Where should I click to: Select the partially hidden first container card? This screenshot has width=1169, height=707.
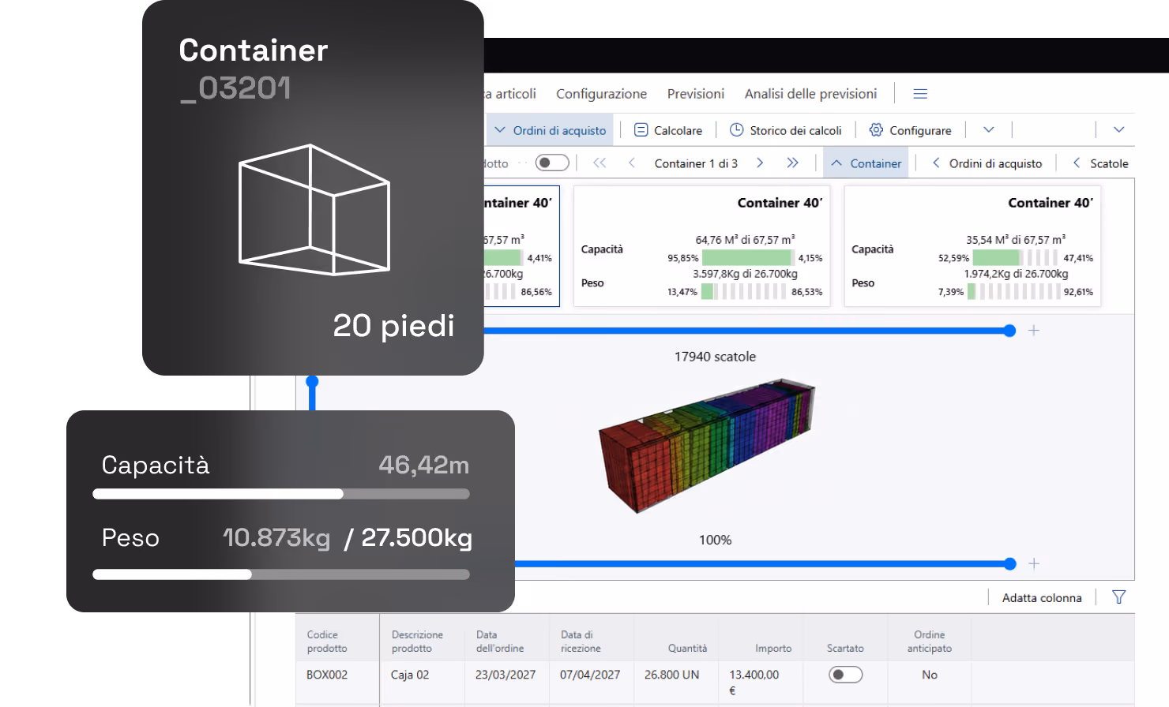(x=521, y=246)
